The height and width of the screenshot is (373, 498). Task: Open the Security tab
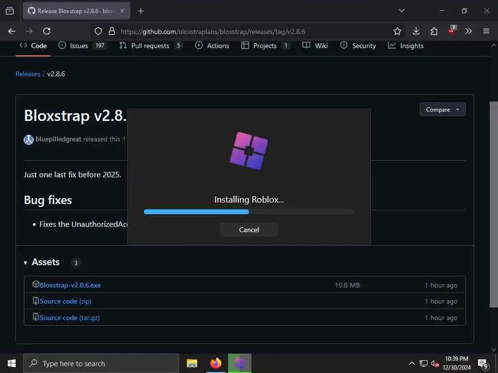tap(358, 46)
